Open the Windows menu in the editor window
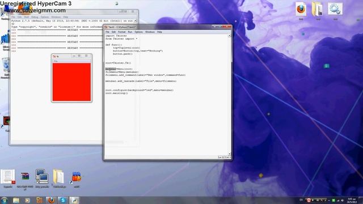This screenshot has height=204, width=363. tap(150, 32)
